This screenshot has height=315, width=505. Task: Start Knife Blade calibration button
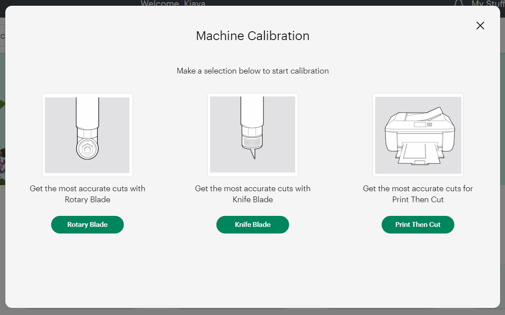click(x=252, y=225)
